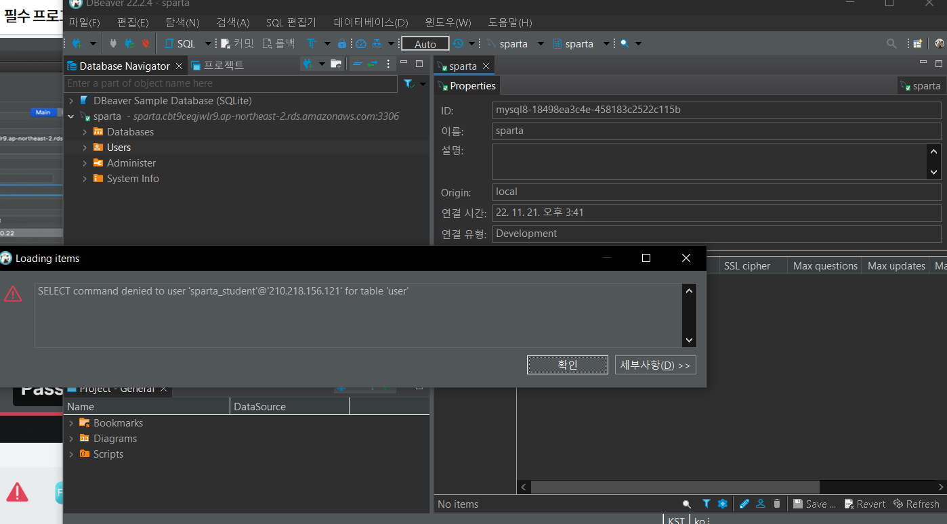This screenshot has height=524, width=947.
Task: Close the sparta editor tab
Action: click(x=486, y=66)
